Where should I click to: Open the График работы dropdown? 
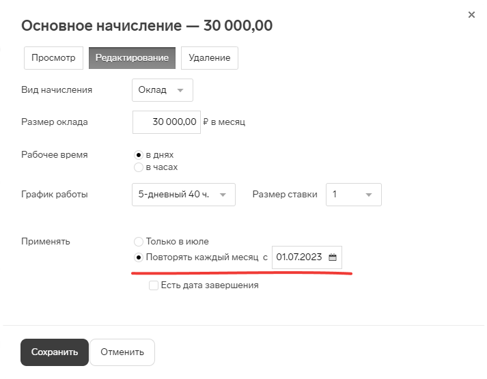coord(183,195)
